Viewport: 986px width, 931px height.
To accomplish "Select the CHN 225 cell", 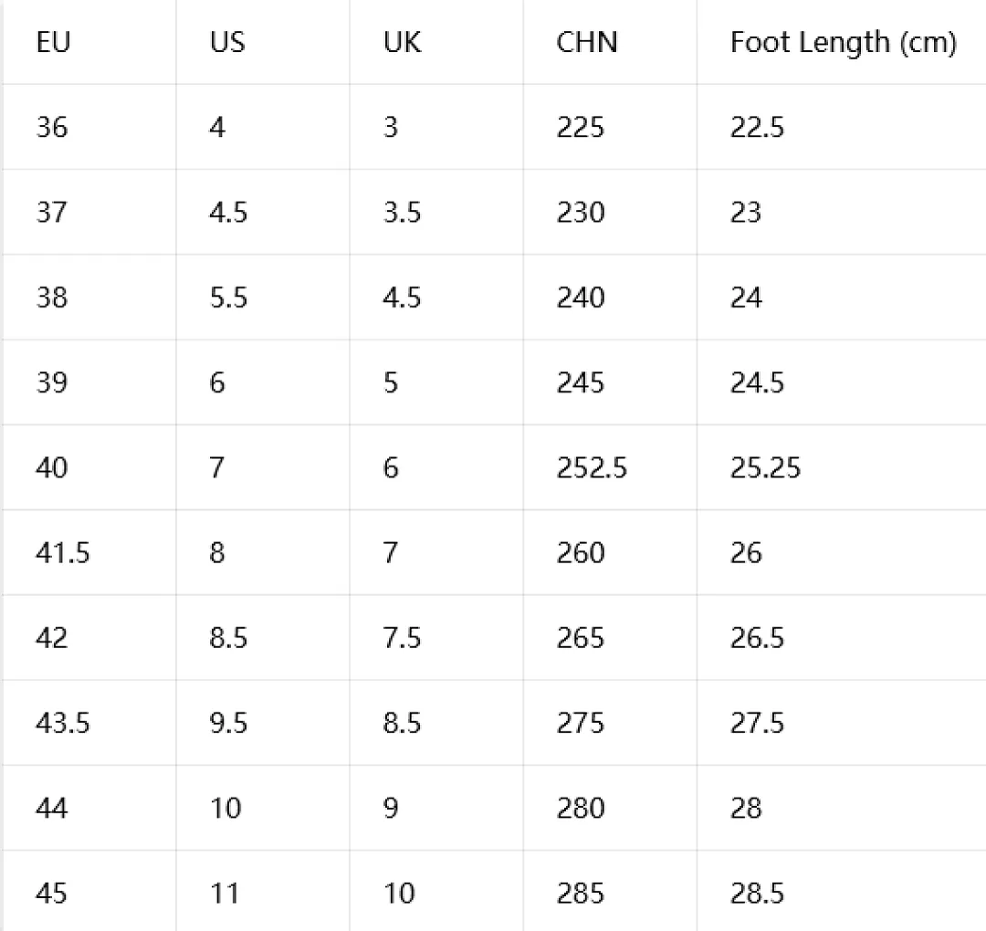I will coord(610,127).
